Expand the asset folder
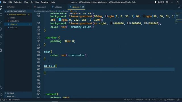This screenshot has height=102, width=182. [x=12, y=18]
